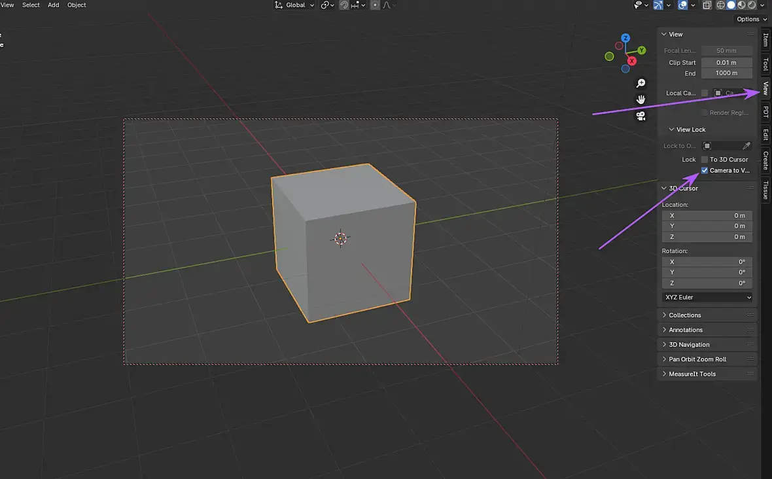Toggle the camera view icon
This screenshot has width=772, height=479.
coord(640,116)
